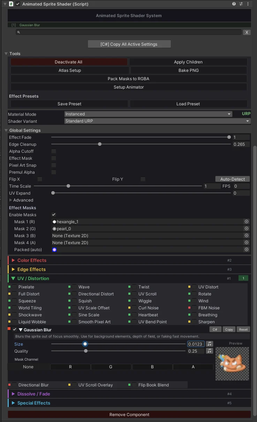257x422 pixels.
Task: Open object picker for Packed (auto)
Action: pos(247,249)
